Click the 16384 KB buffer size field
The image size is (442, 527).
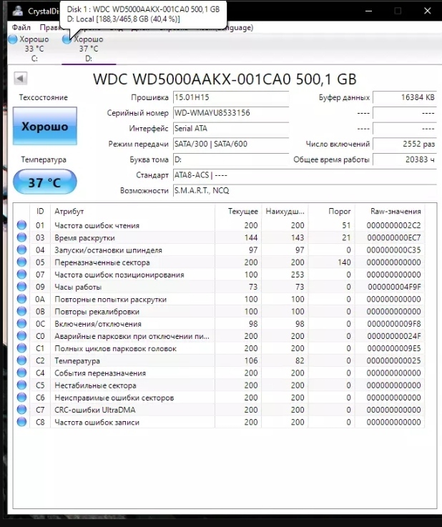click(x=405, y=97)
